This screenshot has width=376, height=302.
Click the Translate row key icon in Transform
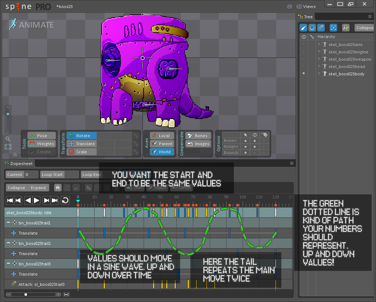pyautogui.click(x=136, y=144)
